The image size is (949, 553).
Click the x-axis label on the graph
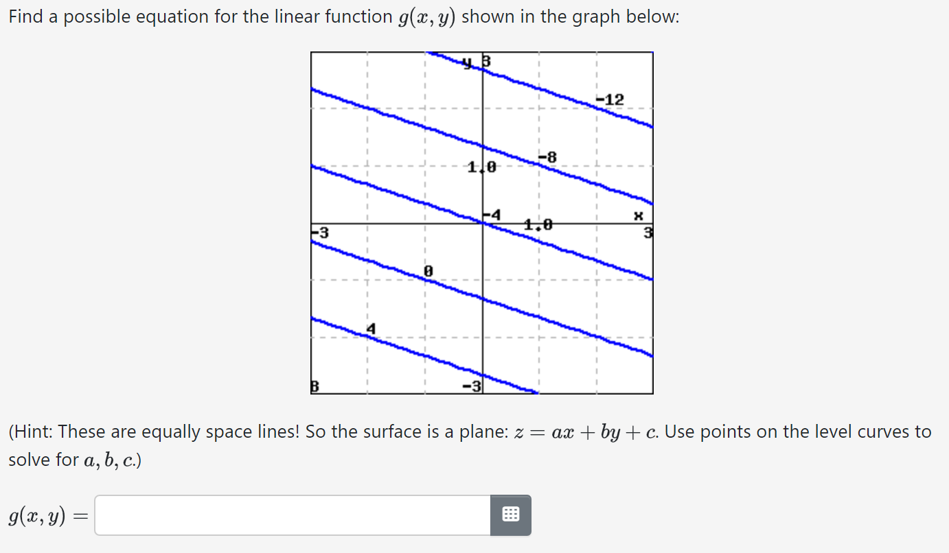pos(639,214)
